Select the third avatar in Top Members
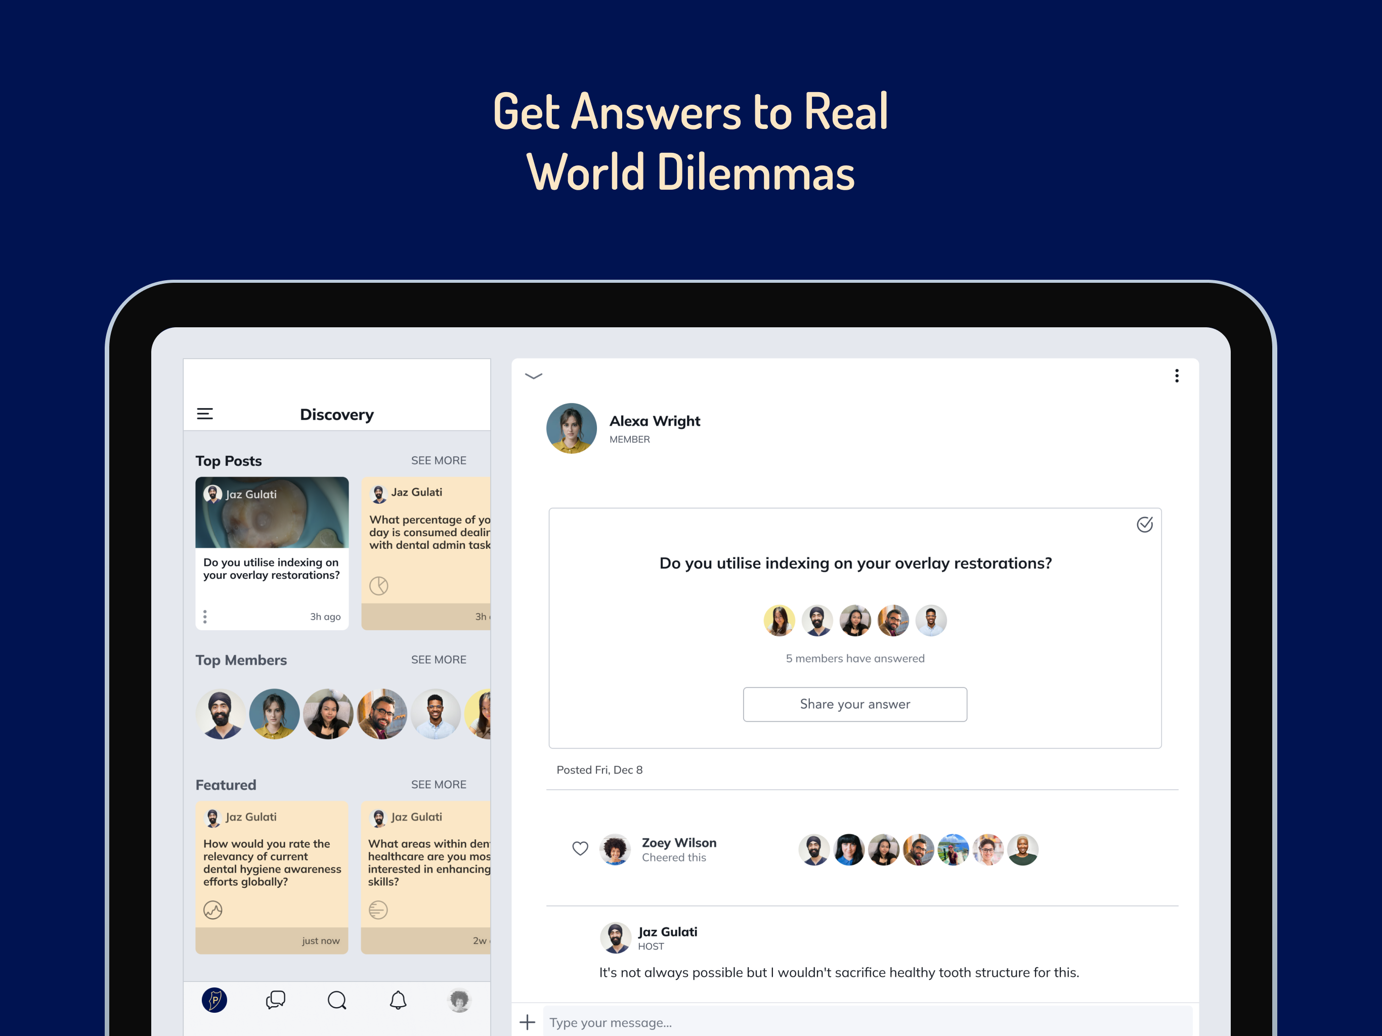 pos(328,714)
